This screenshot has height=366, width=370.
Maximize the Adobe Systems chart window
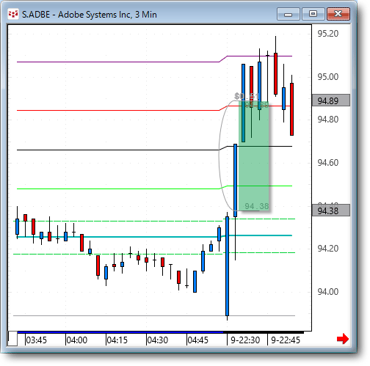click(x=313, y=14)
